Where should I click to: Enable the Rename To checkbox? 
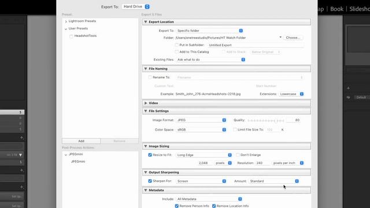click(x=150, y=77)
